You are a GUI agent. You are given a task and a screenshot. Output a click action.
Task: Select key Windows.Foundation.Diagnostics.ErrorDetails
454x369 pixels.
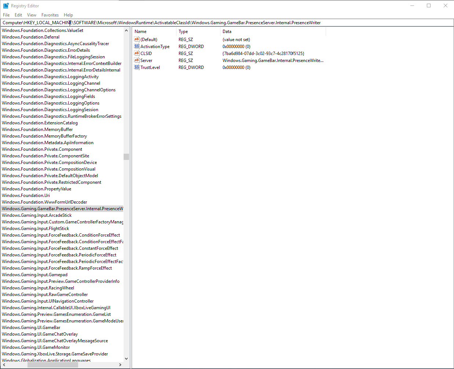tap(46, 50)
